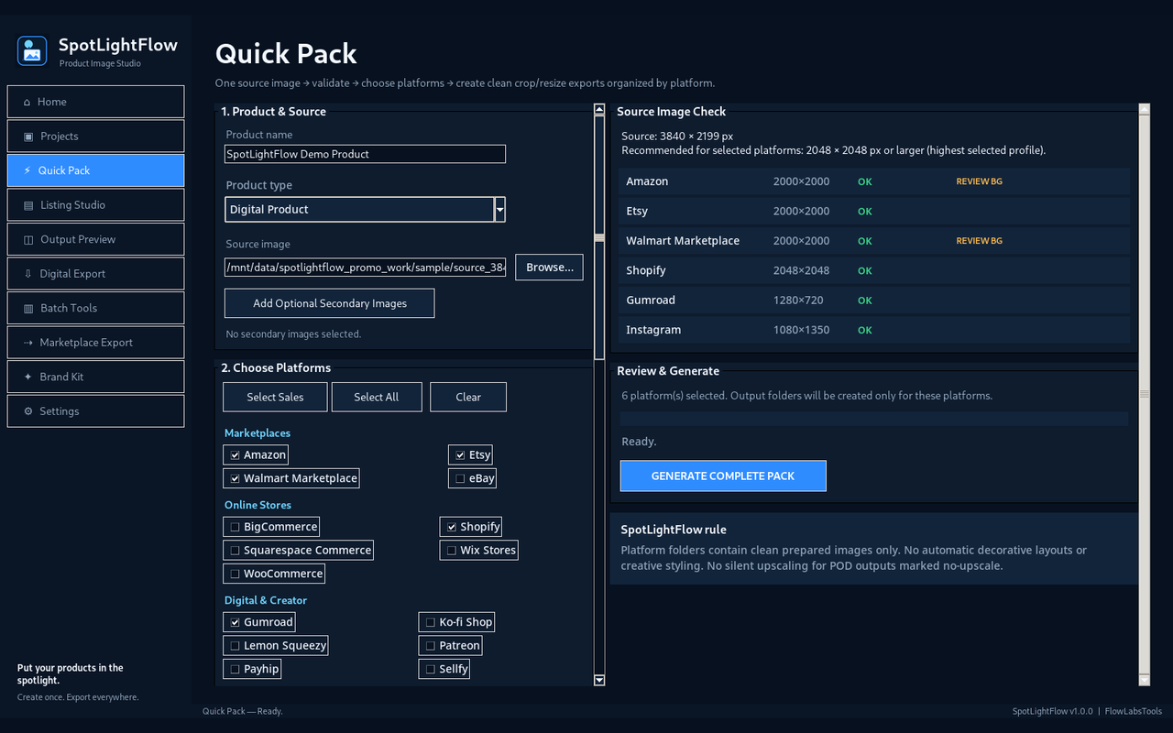This screenshot has width=1173, height=733.
Task: Open Brand Kit from the sidebar
Action: [95, 377]
